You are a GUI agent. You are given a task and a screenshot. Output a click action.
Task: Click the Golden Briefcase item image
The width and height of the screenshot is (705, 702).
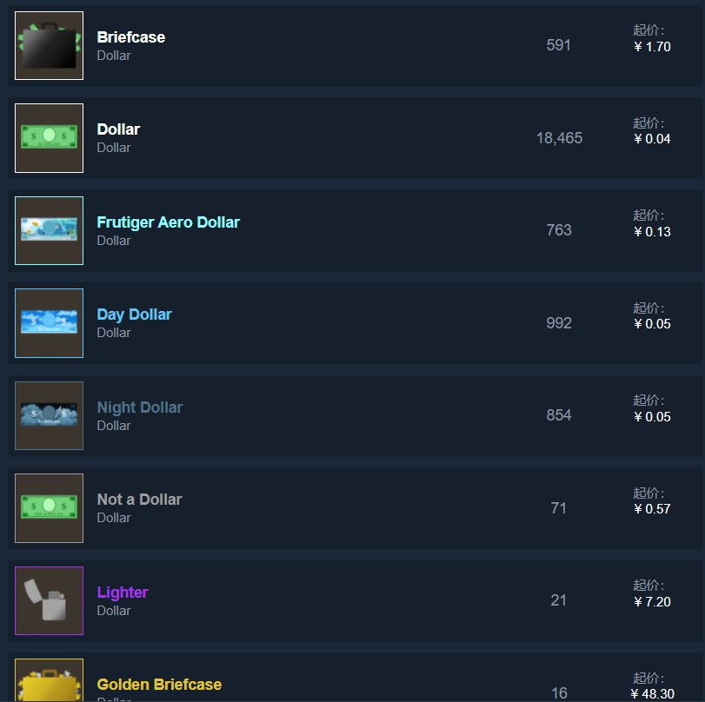tap(49, 680)
